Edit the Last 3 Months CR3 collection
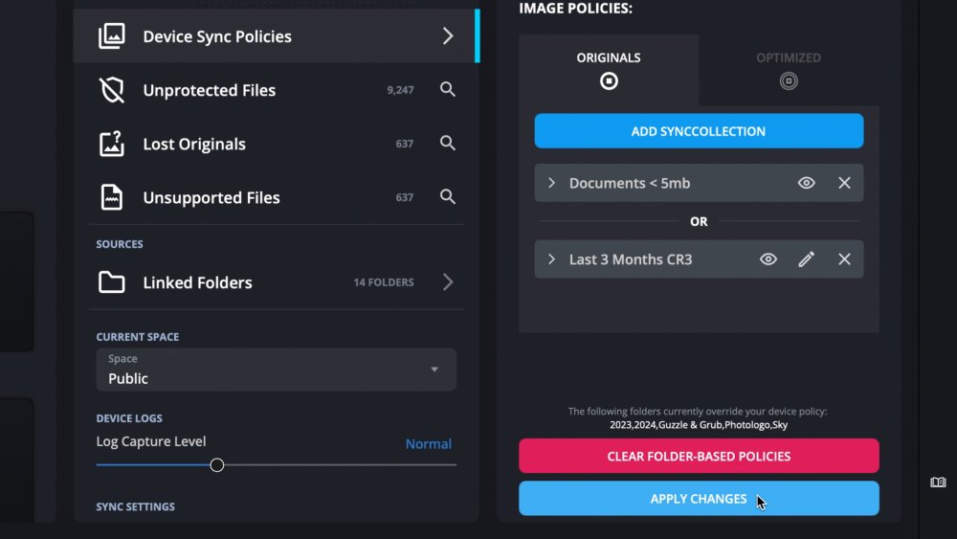 806,259
